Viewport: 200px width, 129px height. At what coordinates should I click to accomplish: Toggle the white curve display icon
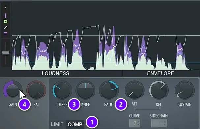[5, 27]
